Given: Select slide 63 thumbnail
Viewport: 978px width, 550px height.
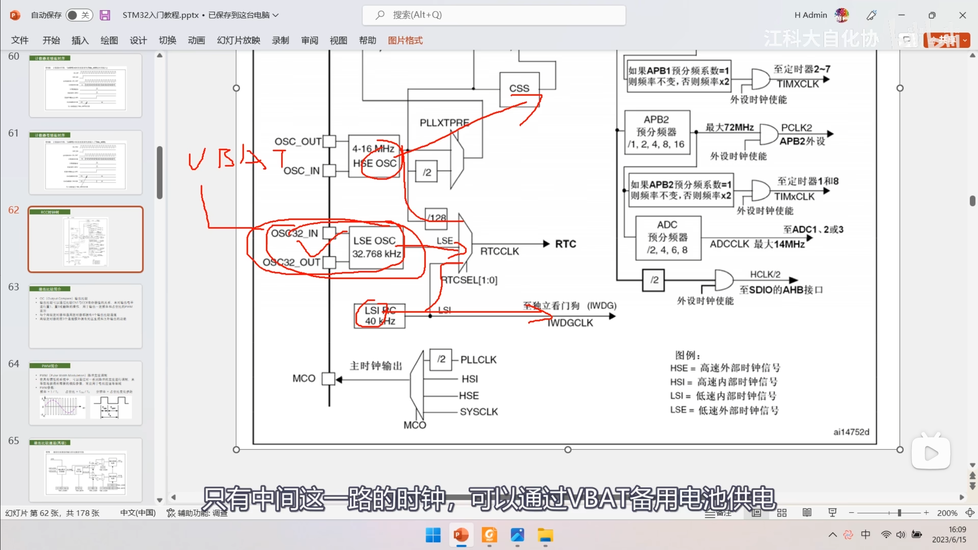Looking at the screenshot, I should pos(86,316).
